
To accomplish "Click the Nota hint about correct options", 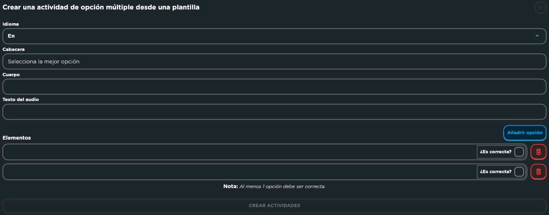I will [x=274, y=186].
